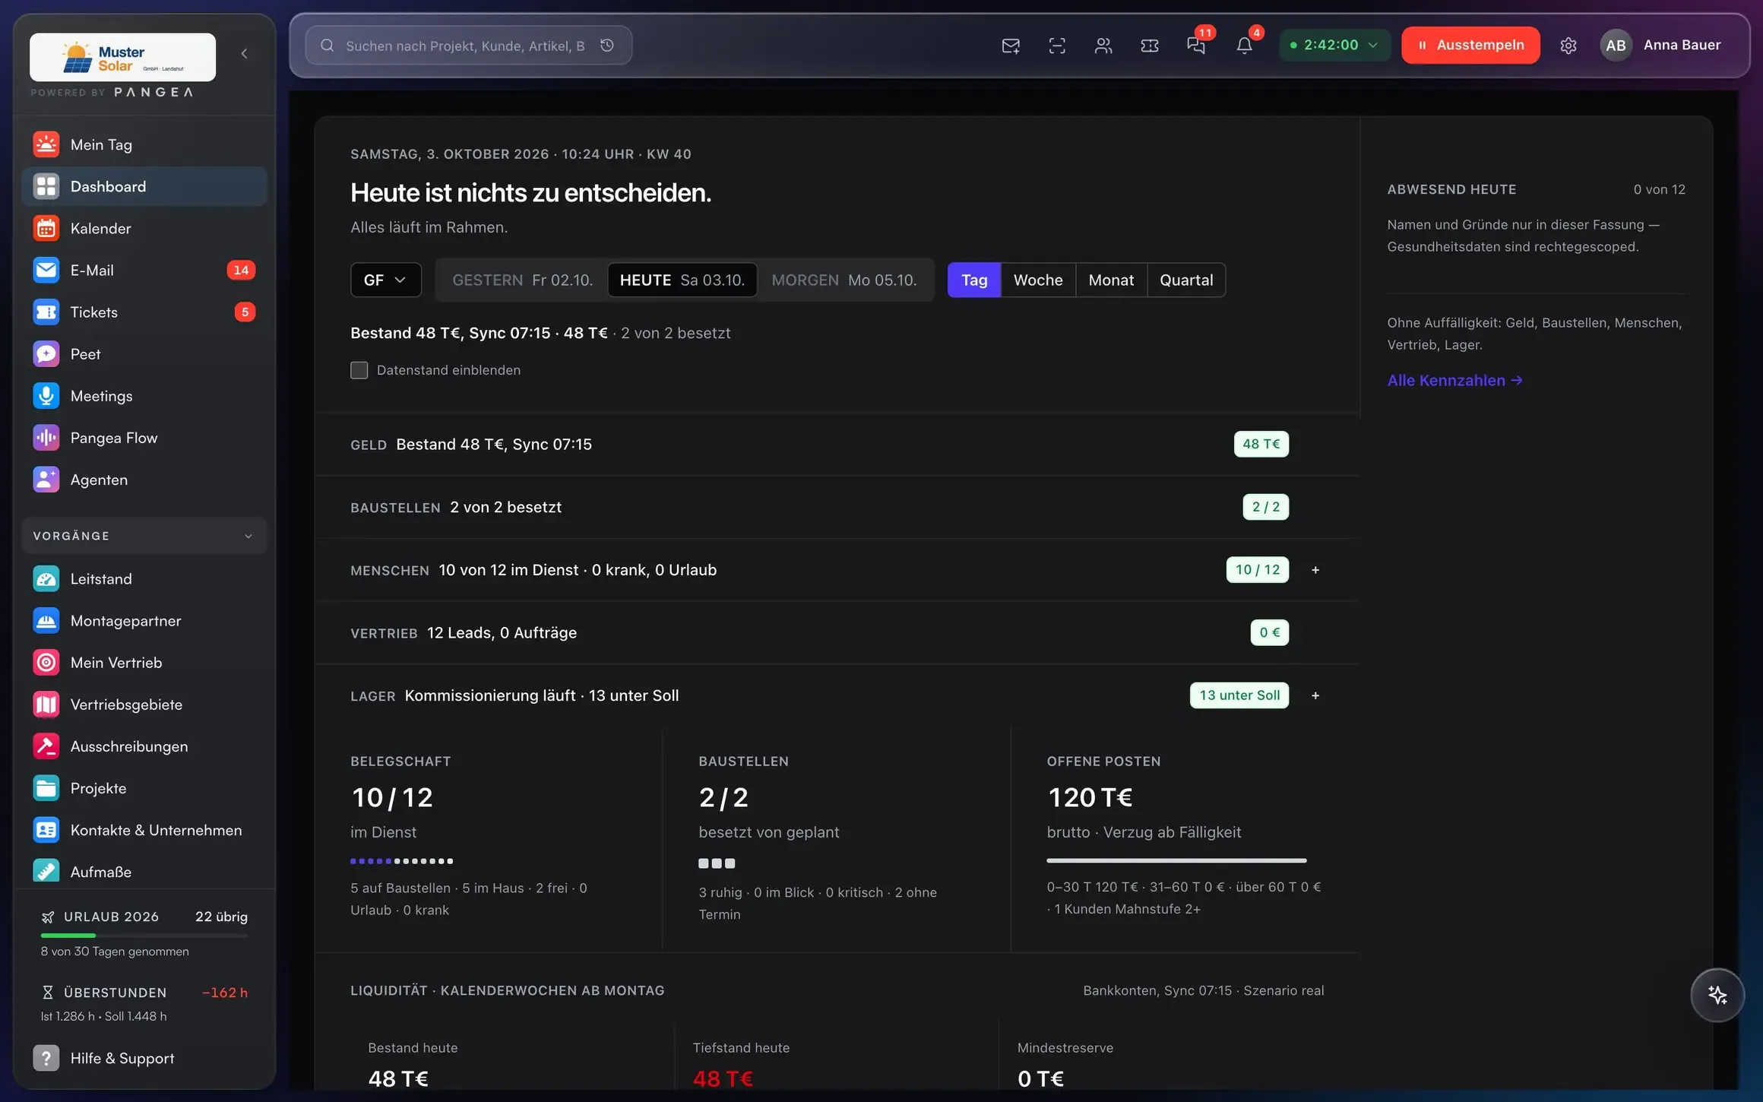
Task: Click the ticket icon in top bar
Action: pos(1150,46)
